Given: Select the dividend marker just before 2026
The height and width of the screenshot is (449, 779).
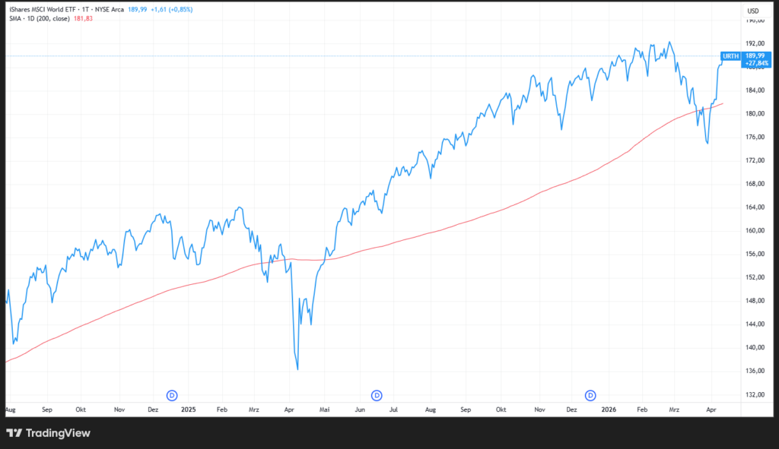Looking at the screenshot, I should [590, 394].
